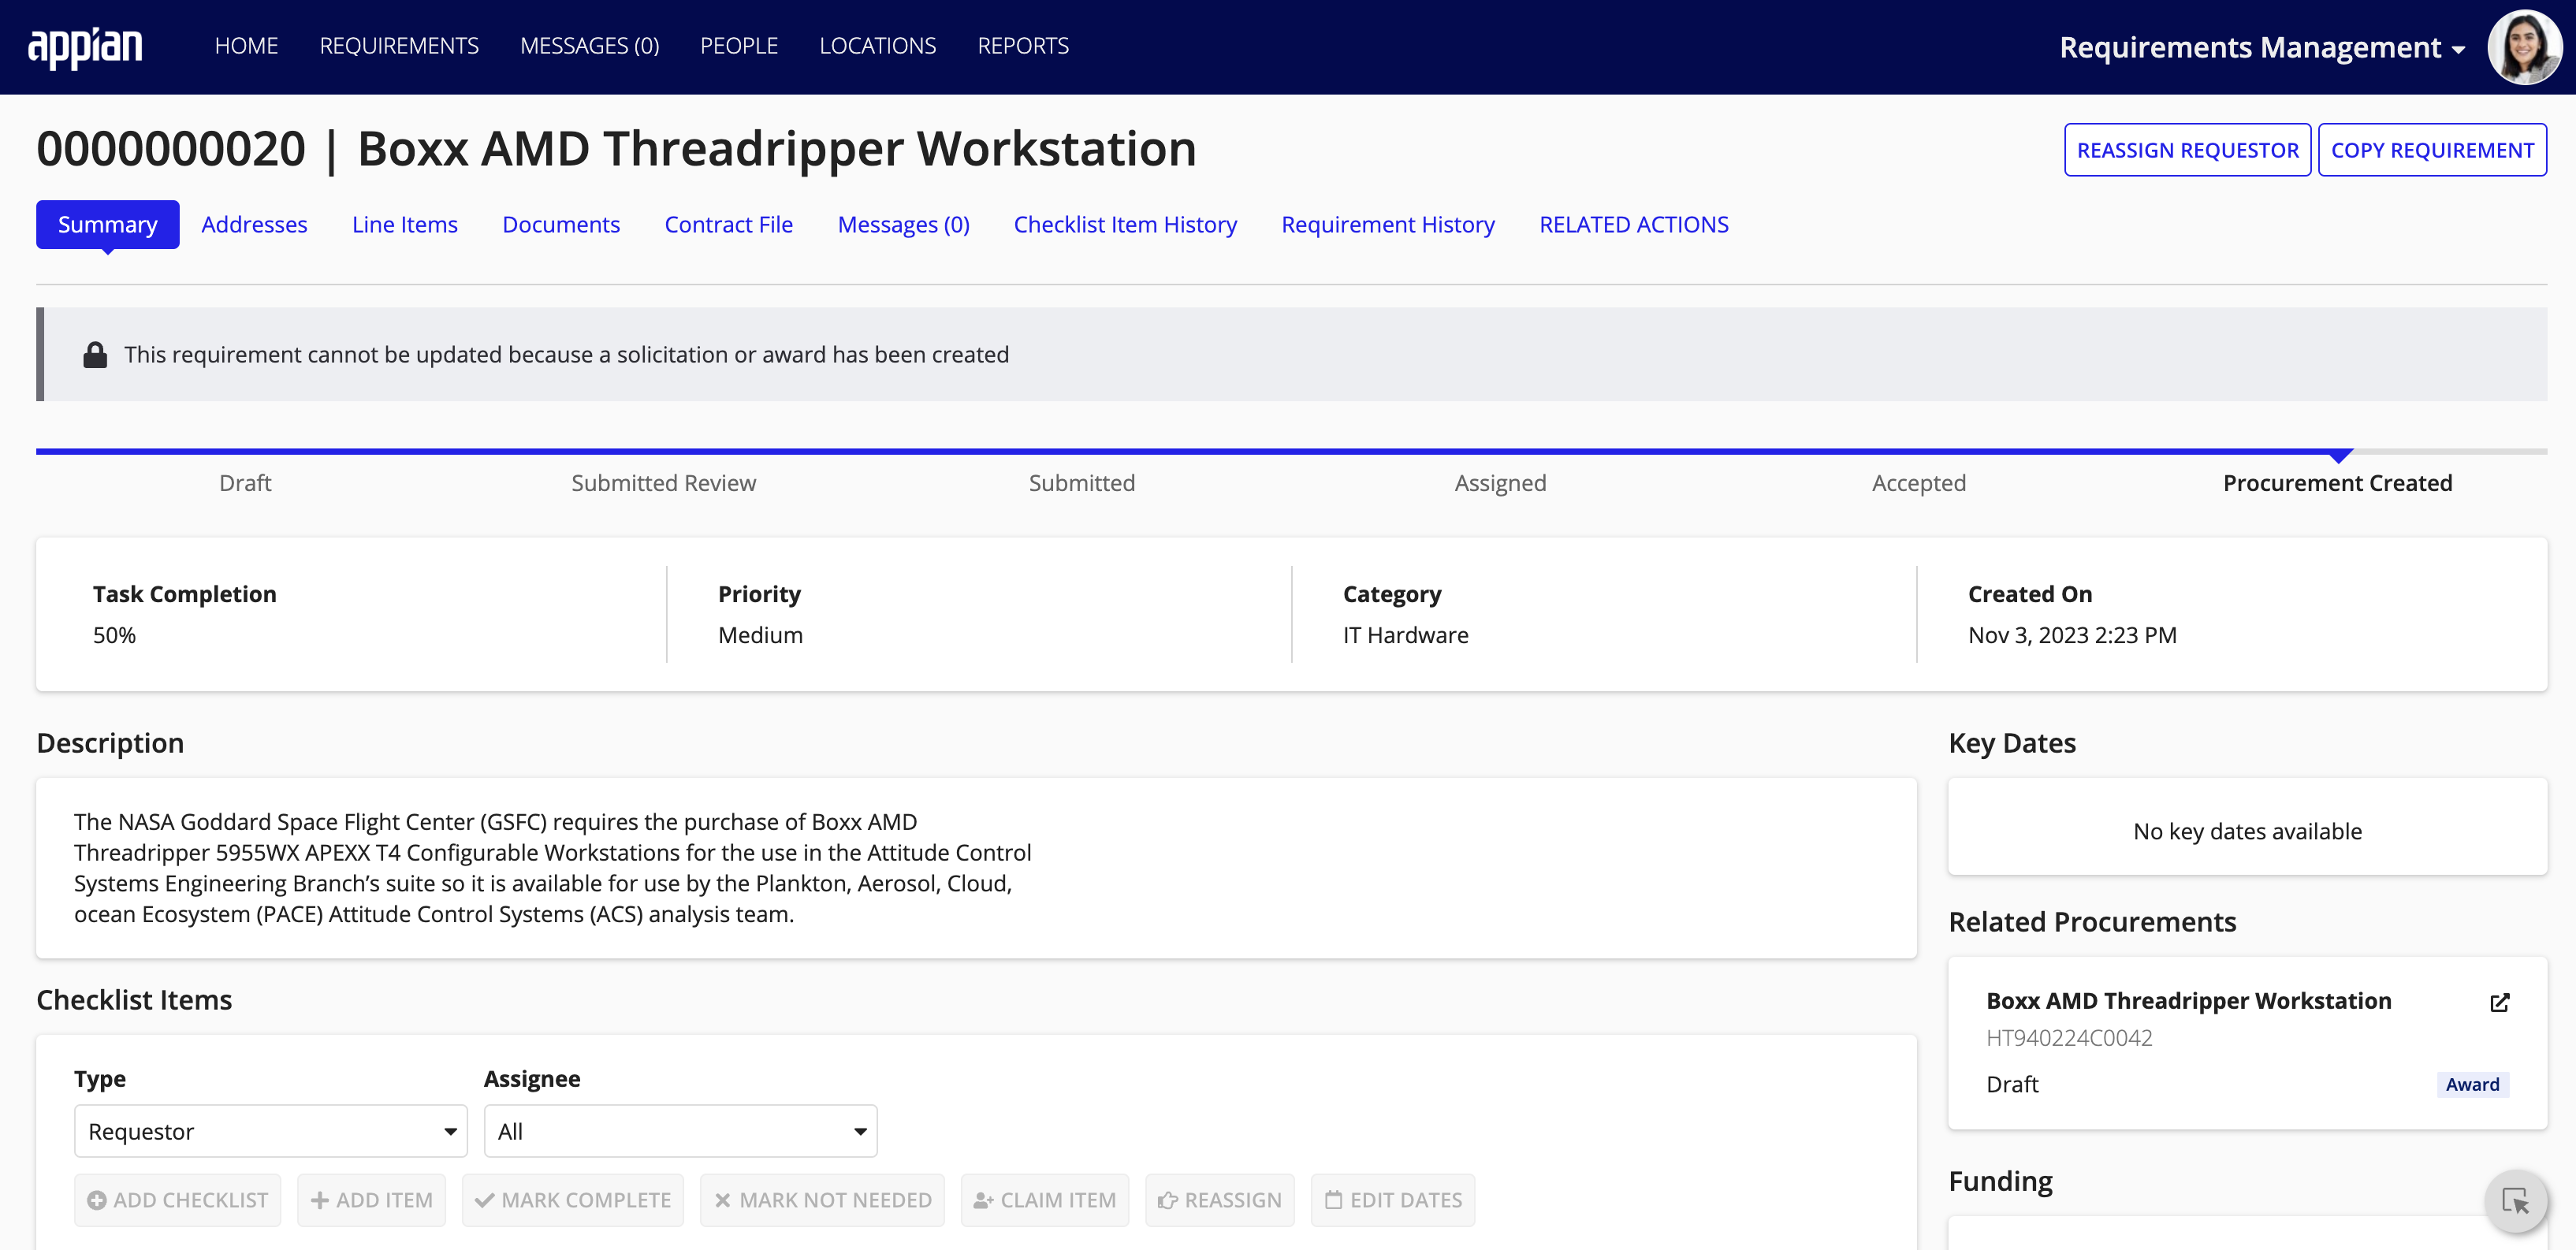
Task: Open the Type dropdown set to Requestor
Action: point(271,1131)
